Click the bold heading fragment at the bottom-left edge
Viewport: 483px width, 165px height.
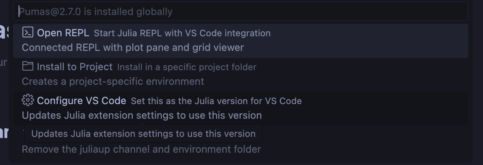tap(4, 132)
